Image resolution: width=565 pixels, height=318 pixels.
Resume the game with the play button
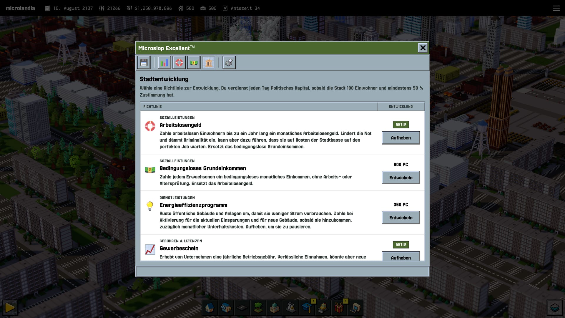pos(10,308)
